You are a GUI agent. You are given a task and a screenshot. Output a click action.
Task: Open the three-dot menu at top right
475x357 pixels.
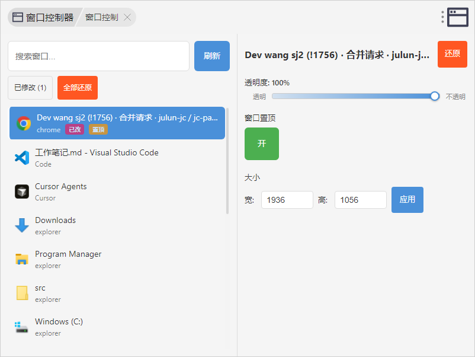442,17
